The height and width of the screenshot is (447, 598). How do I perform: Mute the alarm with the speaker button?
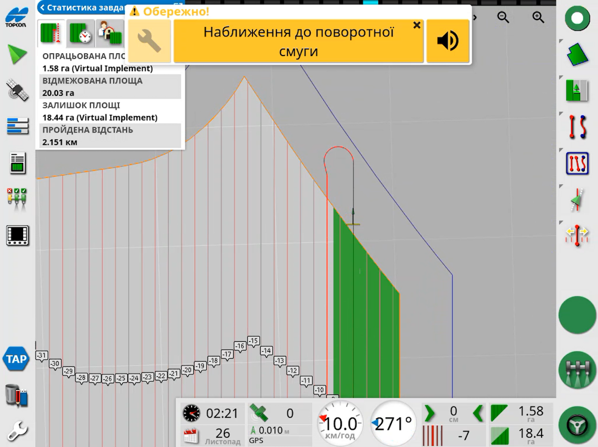[448, 41]
